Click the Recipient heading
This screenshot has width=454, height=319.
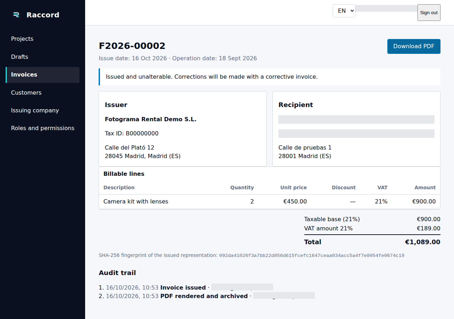click(x=296, y=105)
